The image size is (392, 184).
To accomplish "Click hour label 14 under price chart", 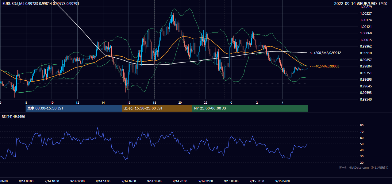I will 103,102.
